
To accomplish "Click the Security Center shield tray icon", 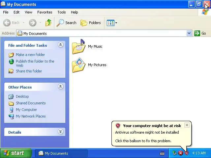I will (186, 153).
